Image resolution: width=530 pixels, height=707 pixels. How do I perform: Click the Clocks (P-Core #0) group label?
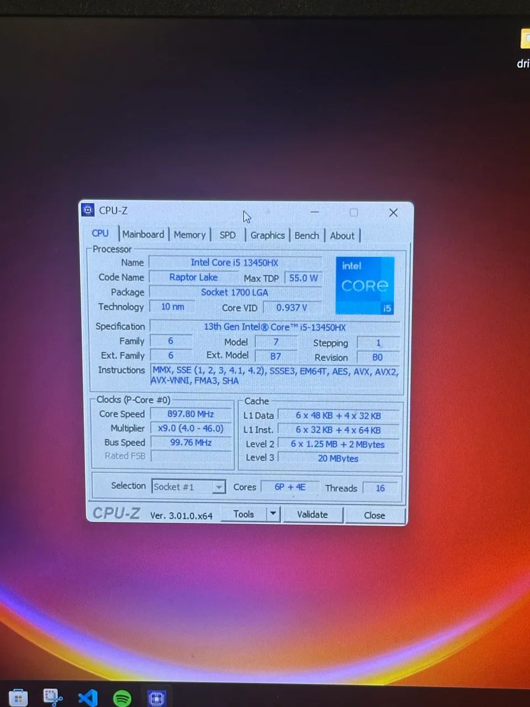[133, 399]
